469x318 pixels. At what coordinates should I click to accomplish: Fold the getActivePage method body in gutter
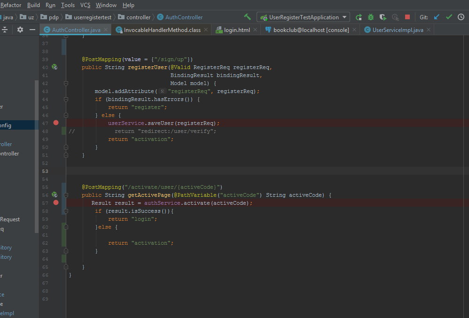click(66, 195)
